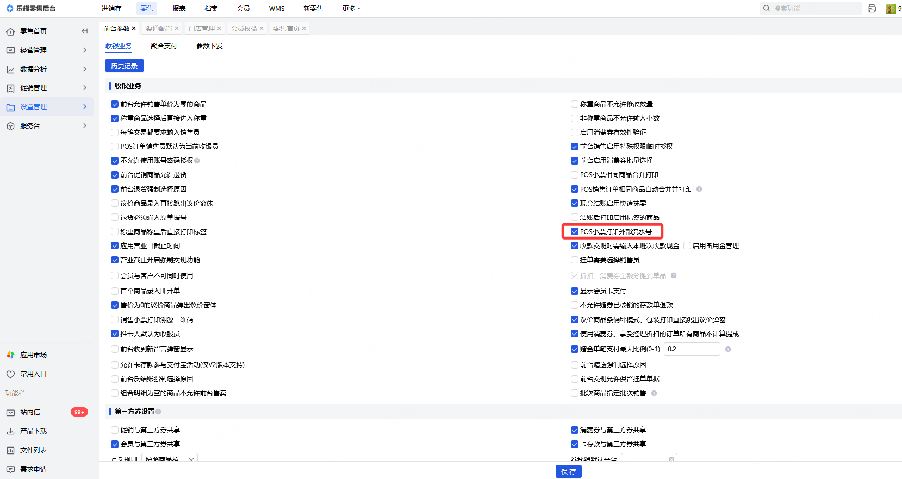
Task: Open 站内信 via its message icon
Action: tap(10, 412)
